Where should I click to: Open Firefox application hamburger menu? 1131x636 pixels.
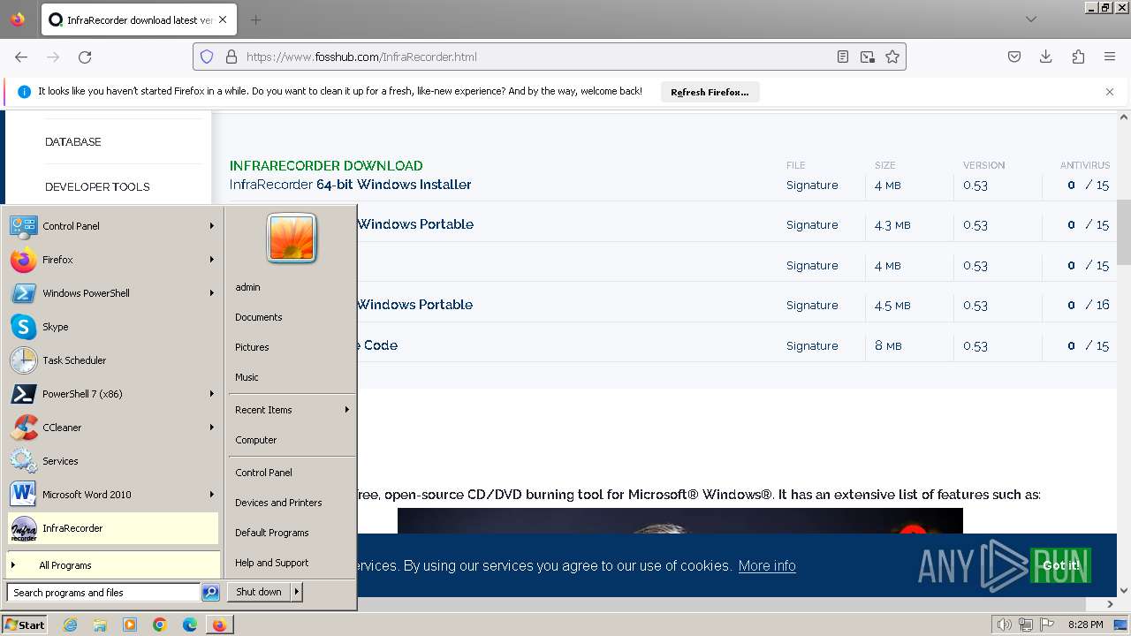click(1110, 57)
